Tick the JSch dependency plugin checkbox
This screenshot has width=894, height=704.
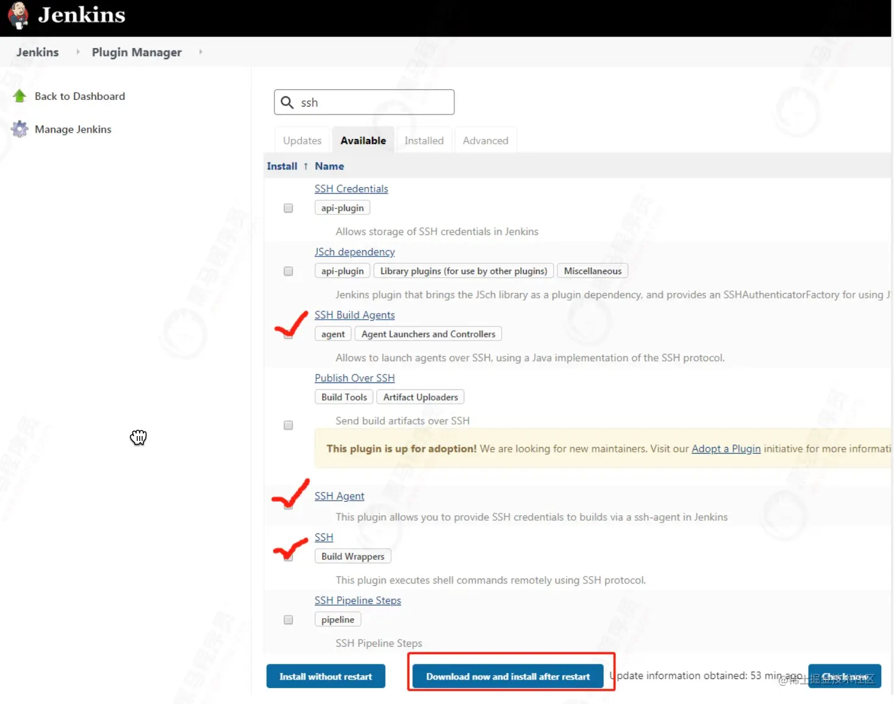288,272
